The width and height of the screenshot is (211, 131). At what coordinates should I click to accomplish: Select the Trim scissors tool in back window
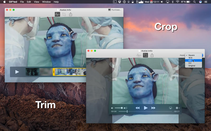(57, 14)
